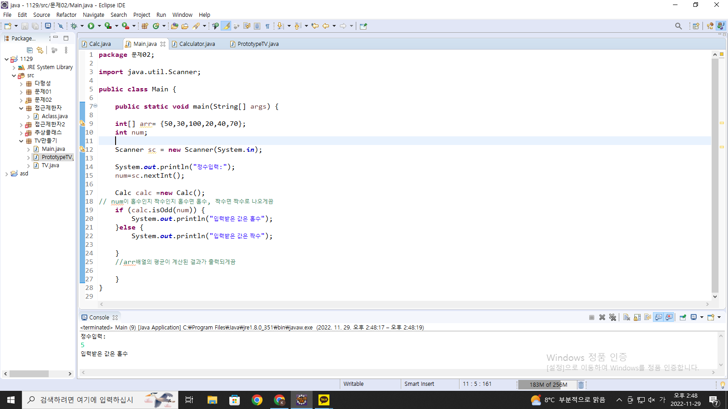
Task: Click the toolbar Search magnifier icon
Action: pyautogui.click(x=678, y=26)
